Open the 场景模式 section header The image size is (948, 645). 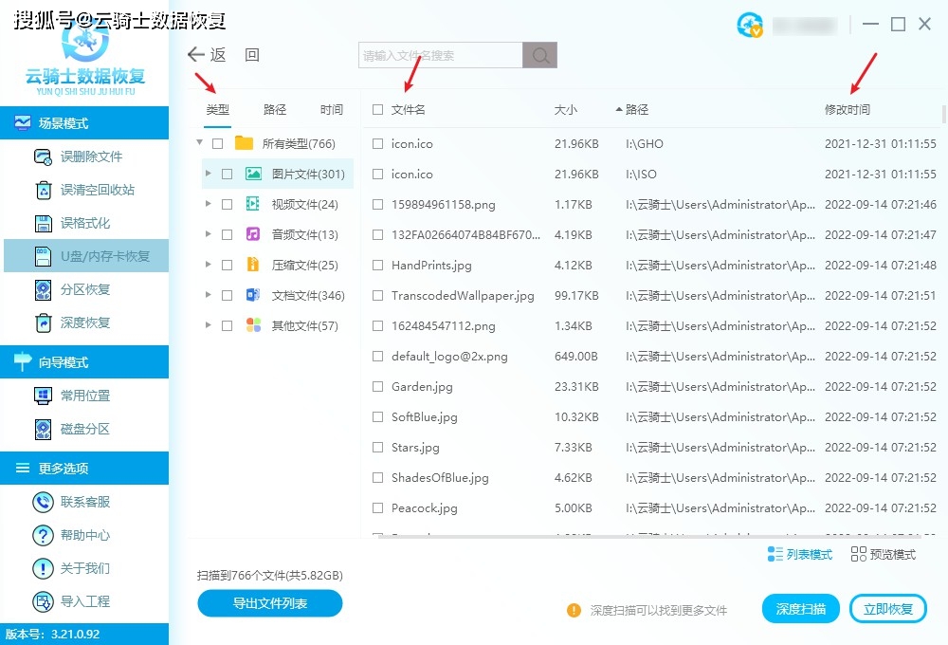pos(84,122)
